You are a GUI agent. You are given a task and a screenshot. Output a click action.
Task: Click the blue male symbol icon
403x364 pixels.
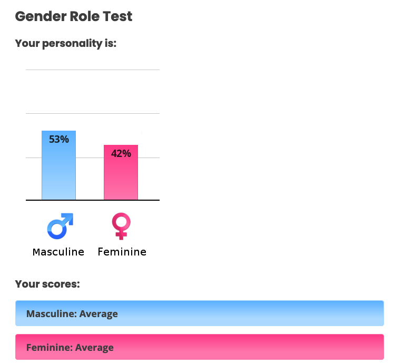60,227
